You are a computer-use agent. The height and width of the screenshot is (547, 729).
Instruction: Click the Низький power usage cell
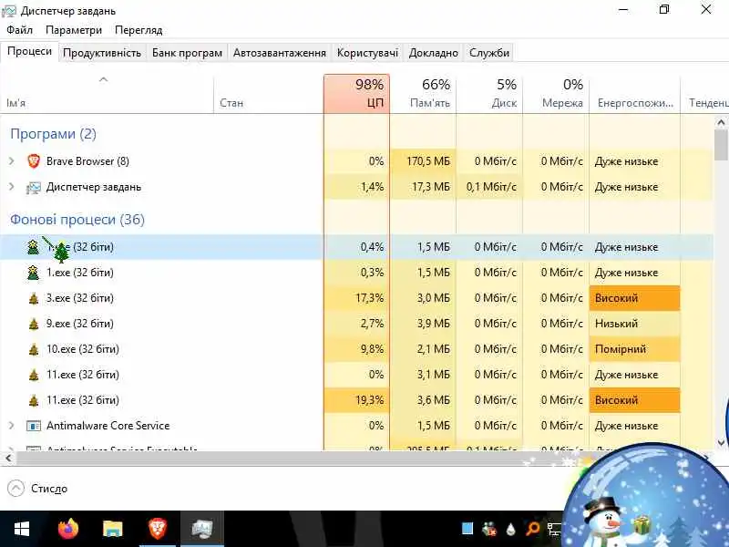pos(634,324)
